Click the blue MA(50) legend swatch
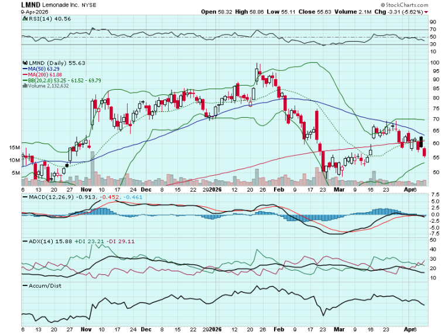 pos(24,69)
